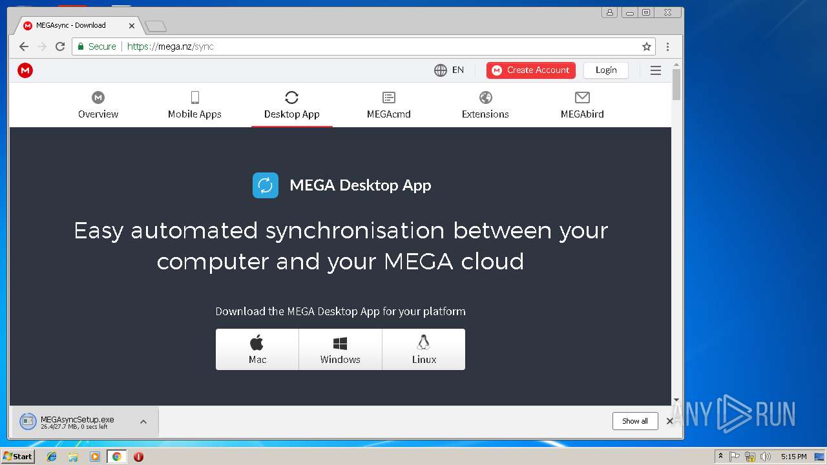Viewport: 827px width, 465px height.
Task: Open the hamburger menu
Action: point(656,70)
